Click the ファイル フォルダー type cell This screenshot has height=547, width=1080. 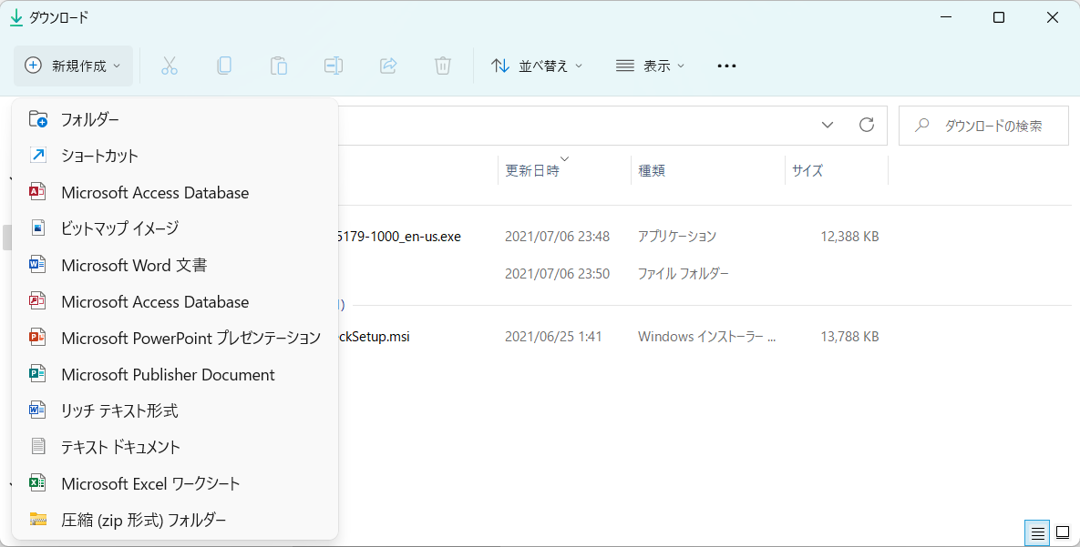[684, 273]
